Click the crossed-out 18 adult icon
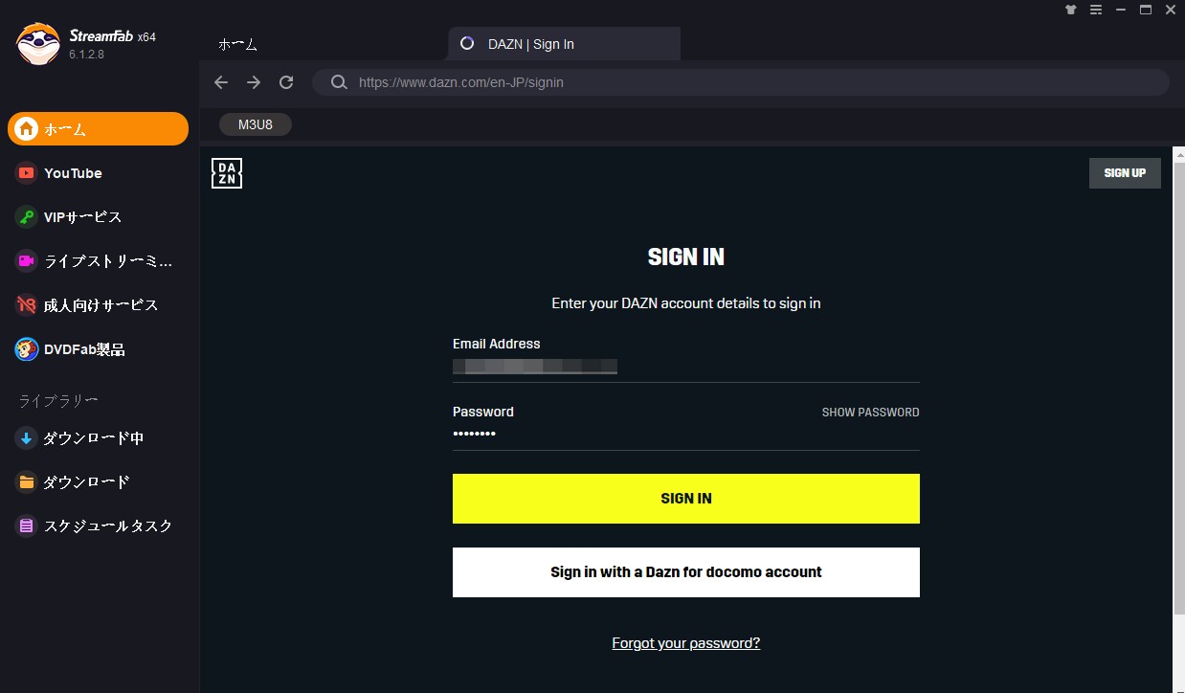1185x693 pixels. 26,305
